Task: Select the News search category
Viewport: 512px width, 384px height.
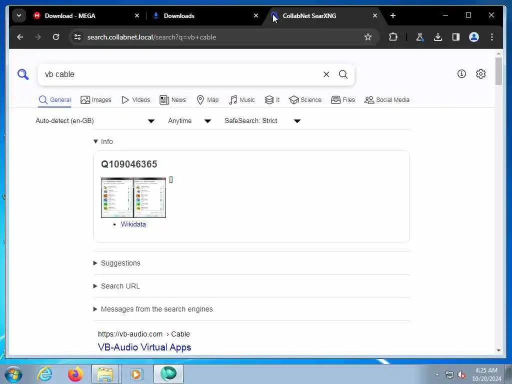Action: coord(172,100)
